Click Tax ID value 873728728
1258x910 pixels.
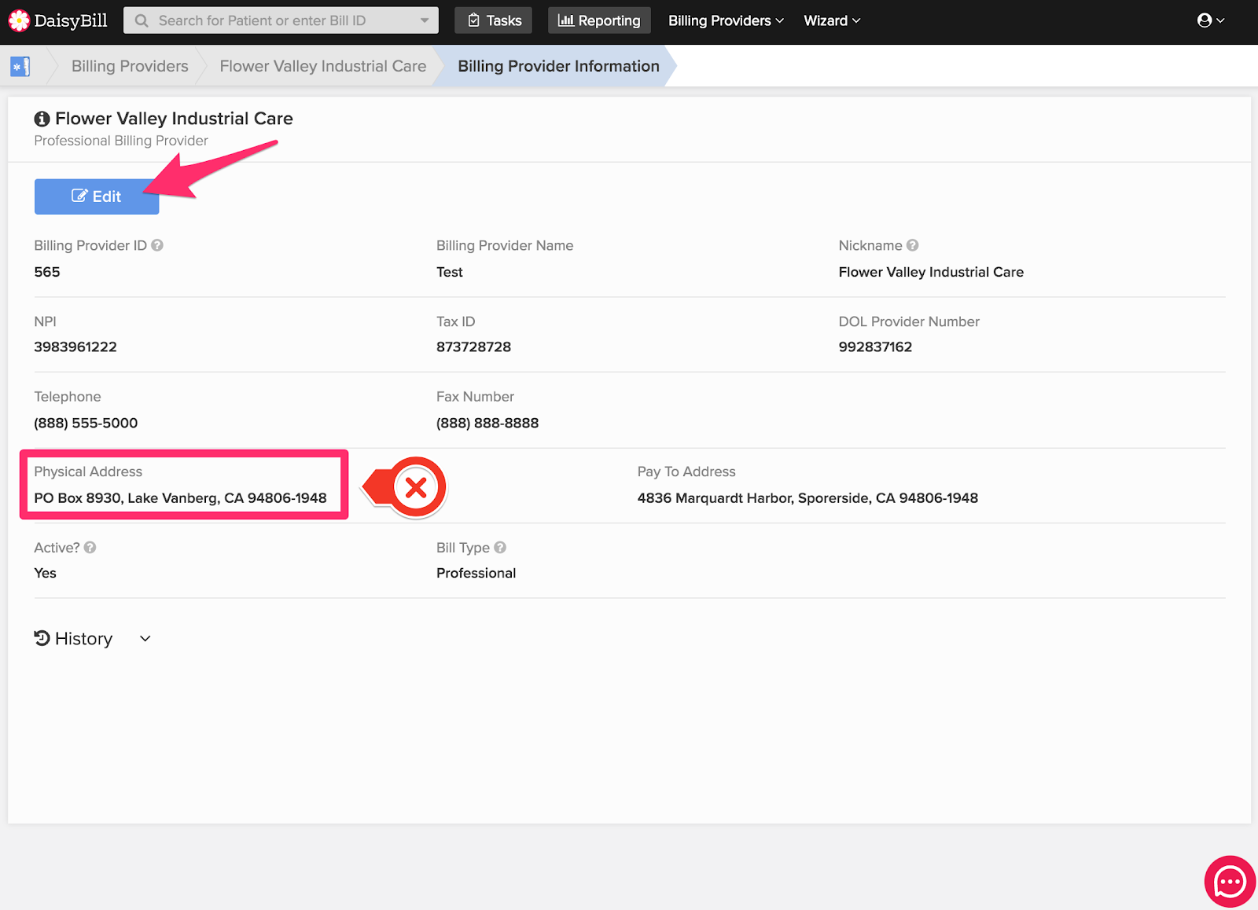pyautogui.click(x=473, y=347)
